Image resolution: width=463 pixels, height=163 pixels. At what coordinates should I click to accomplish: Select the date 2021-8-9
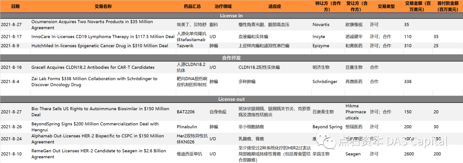pos(10,46)
